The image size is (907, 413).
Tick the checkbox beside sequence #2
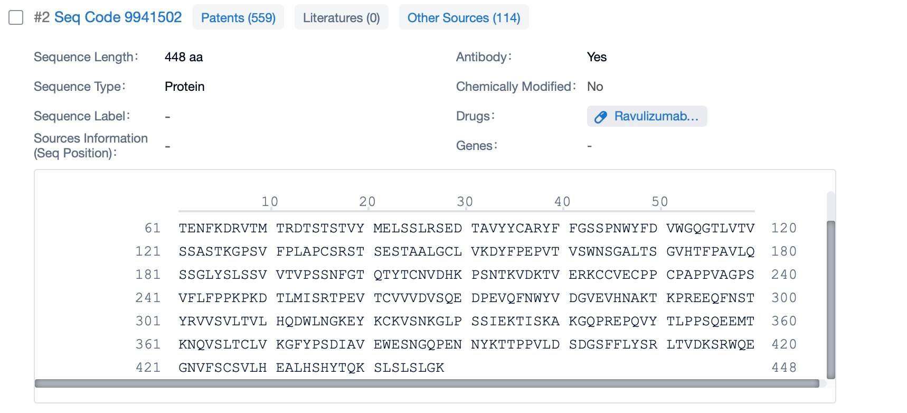[16, 17]
